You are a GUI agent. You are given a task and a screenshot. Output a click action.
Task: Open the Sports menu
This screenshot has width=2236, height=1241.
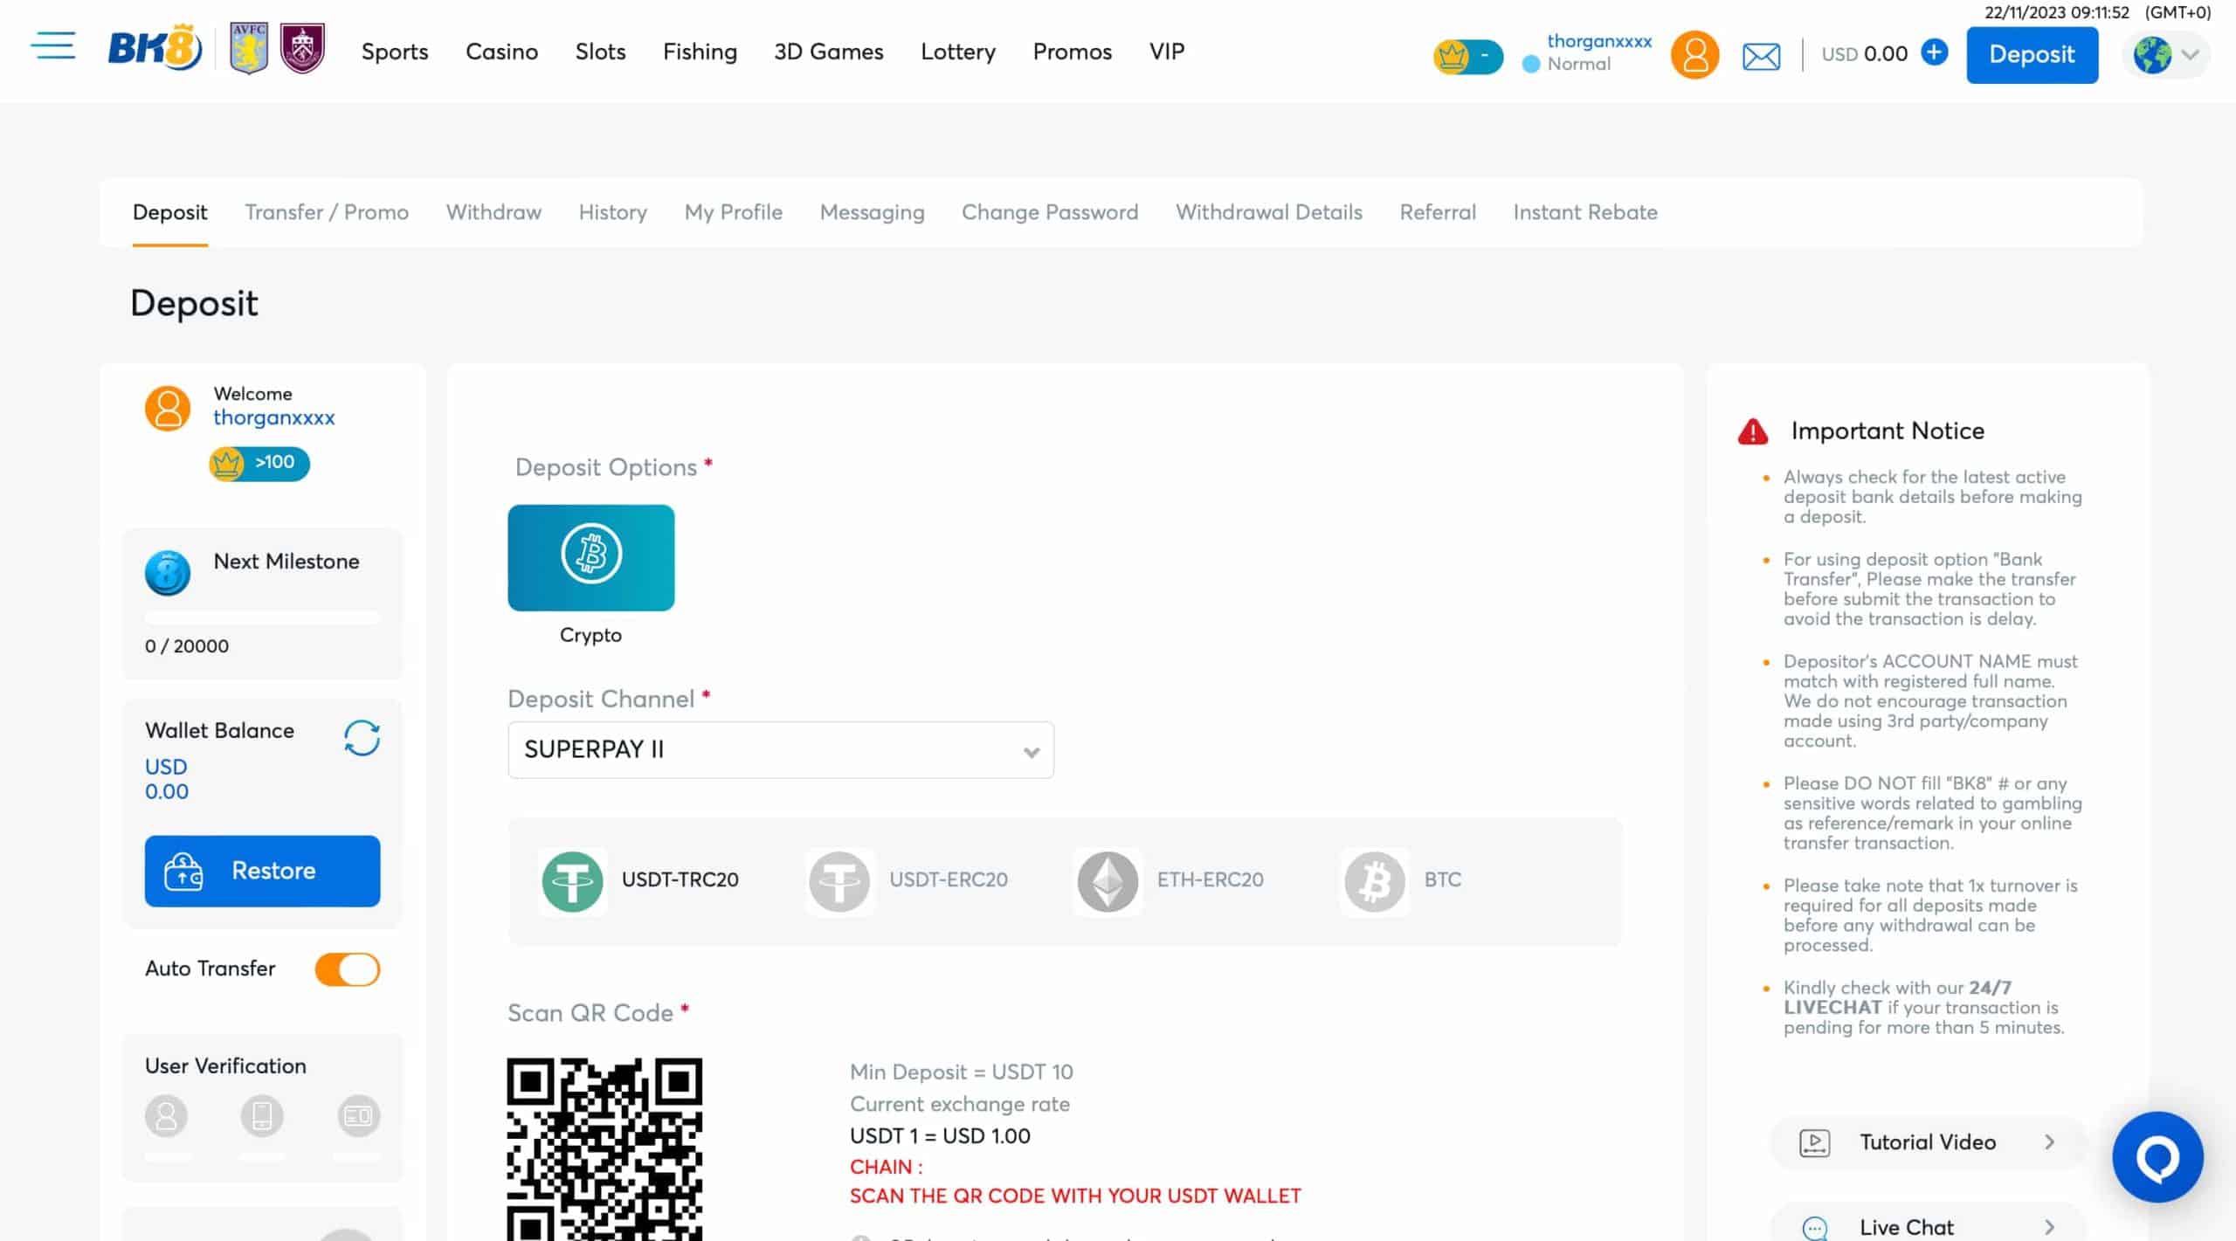[395, 52]
